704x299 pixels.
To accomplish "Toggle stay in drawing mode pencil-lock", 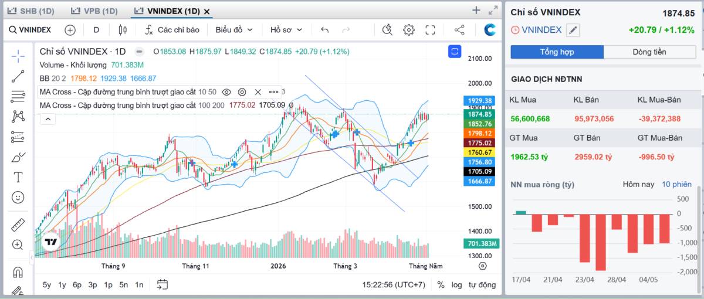I will (18, 290).
